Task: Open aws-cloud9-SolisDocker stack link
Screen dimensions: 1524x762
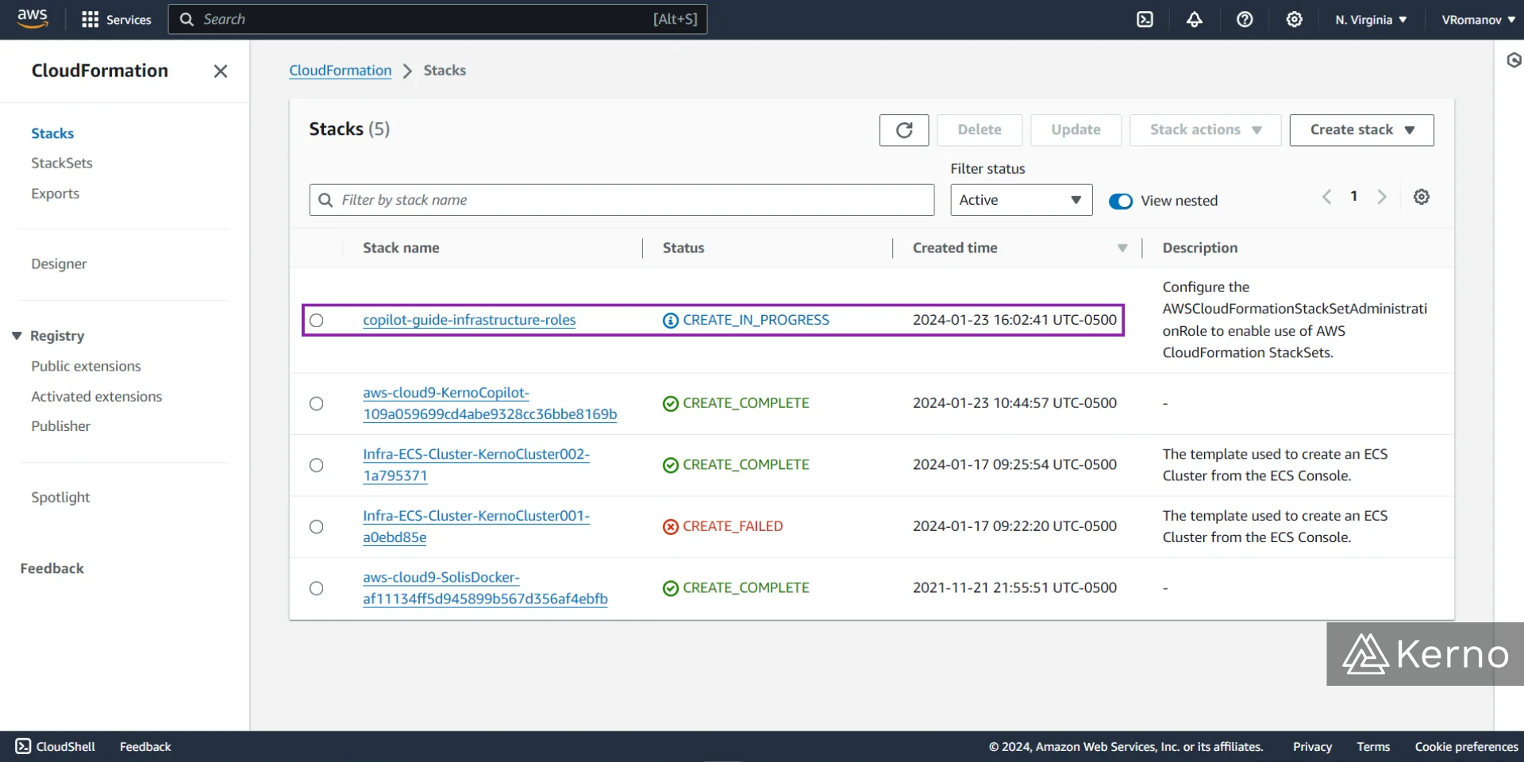Action: (485, 588)
